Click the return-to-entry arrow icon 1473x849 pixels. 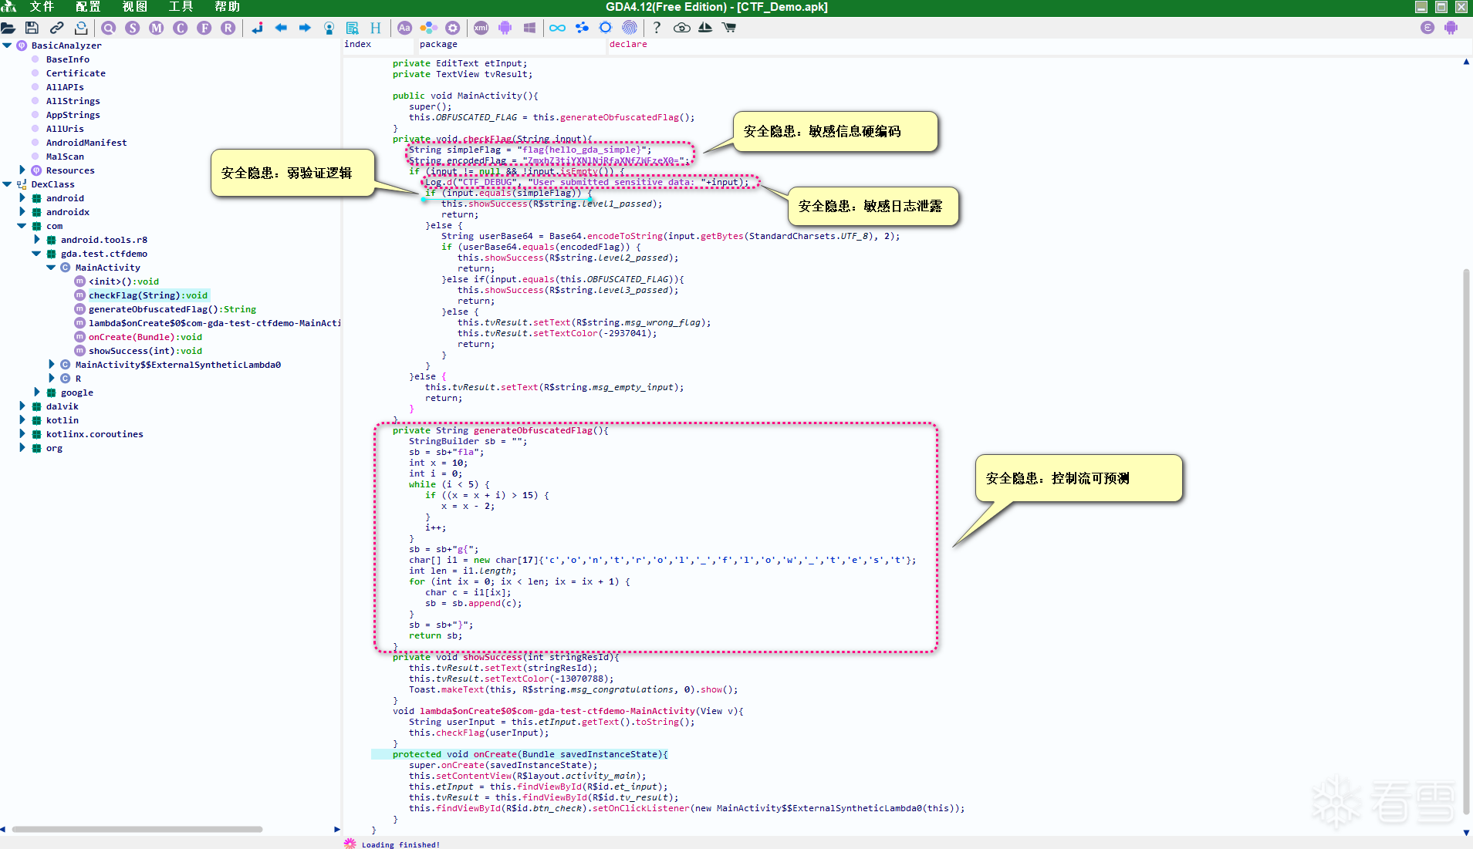tap(257, 28)
